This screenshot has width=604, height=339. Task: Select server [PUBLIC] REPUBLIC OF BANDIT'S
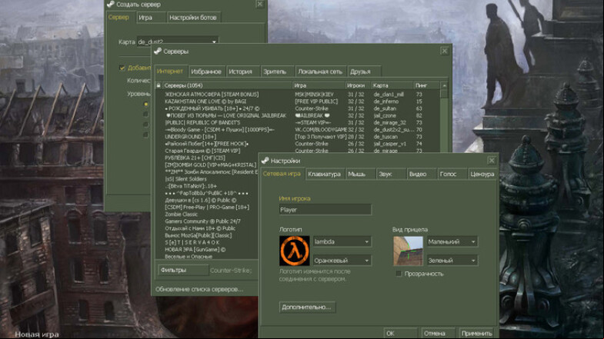[202, 122]
